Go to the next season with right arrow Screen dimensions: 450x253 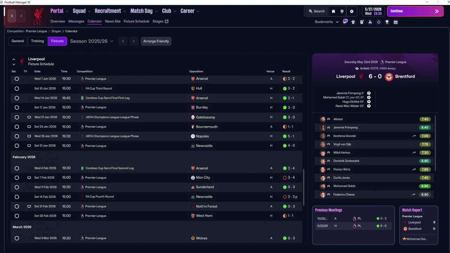coord(134,41)
